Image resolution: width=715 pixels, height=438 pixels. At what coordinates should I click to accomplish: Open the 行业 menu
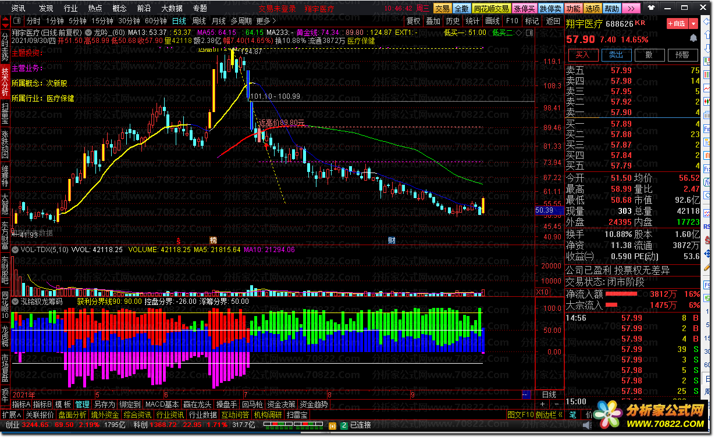click(70, 9)
